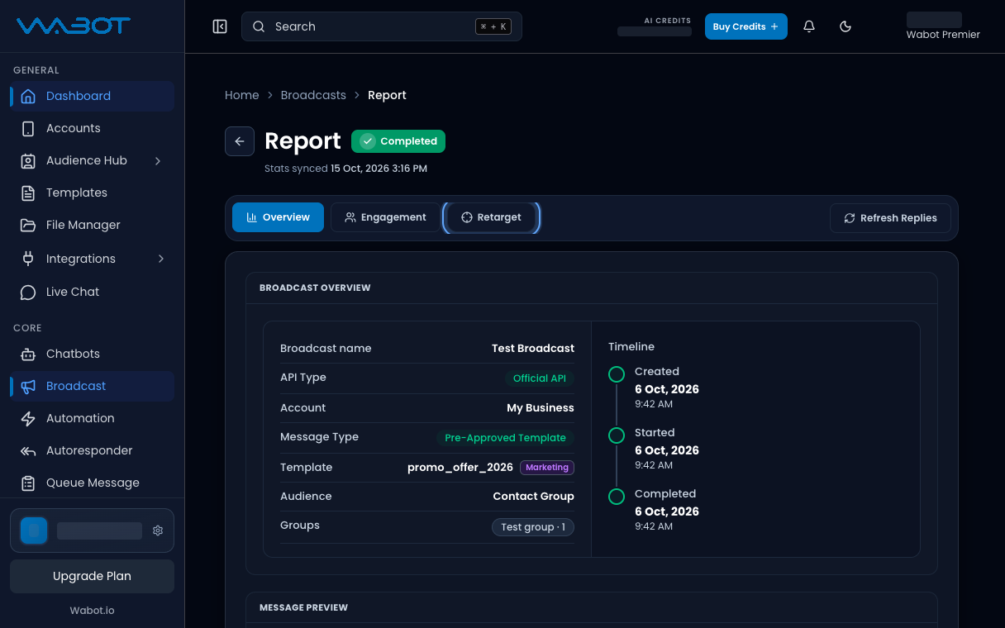Open workspace settings gear icon
The image size is (1005, 628).
tap(158, 530)
